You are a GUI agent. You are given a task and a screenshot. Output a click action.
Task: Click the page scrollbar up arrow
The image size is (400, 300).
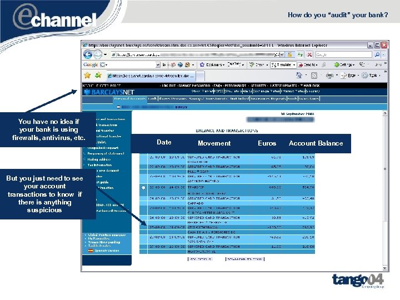point(385,113)
